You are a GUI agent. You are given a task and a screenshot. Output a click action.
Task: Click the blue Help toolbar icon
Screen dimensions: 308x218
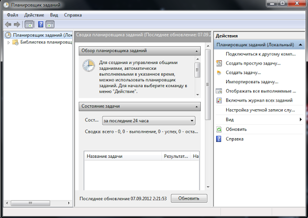click(x=40, y=25)
